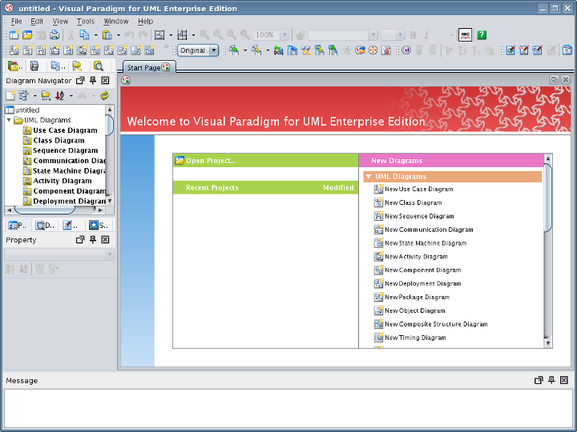Viewport: 577px width, 432px height.
Task: Click New Timing Diagram link
Action: pos(415,338)
